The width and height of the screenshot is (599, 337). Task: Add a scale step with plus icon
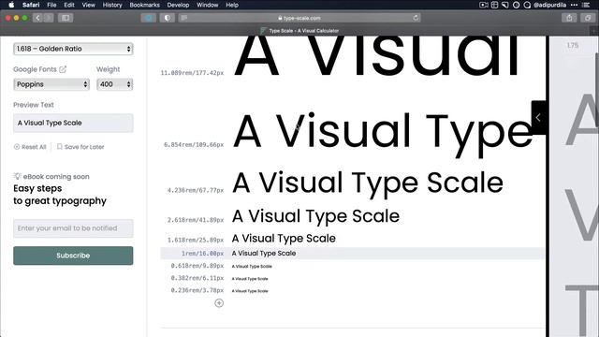tap(219, 303)
